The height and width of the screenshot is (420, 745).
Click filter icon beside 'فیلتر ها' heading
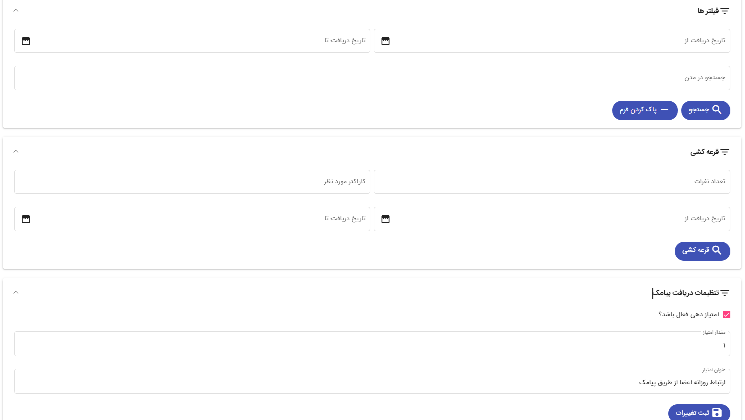725,11
